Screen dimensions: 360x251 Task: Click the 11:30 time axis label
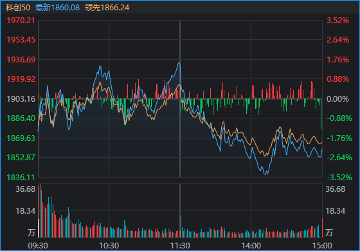(180, 246)
